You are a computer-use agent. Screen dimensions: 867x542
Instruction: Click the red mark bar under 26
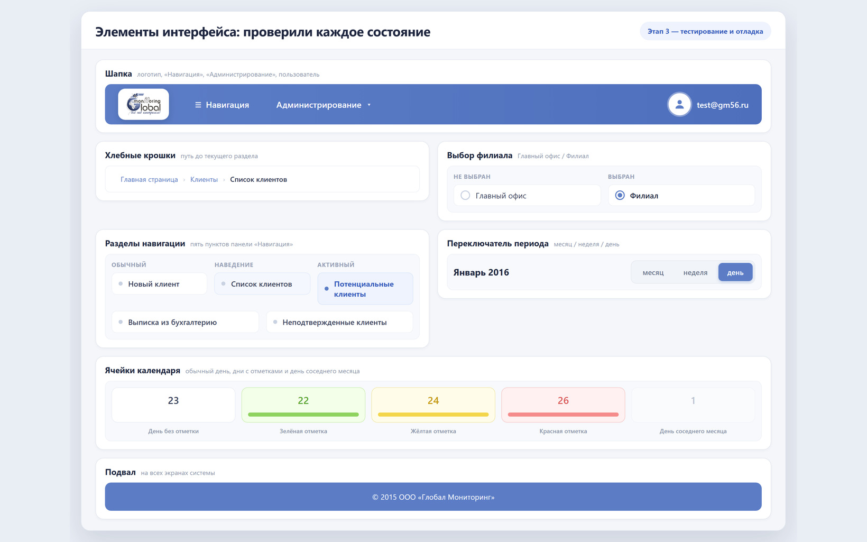tap(563, 415)
